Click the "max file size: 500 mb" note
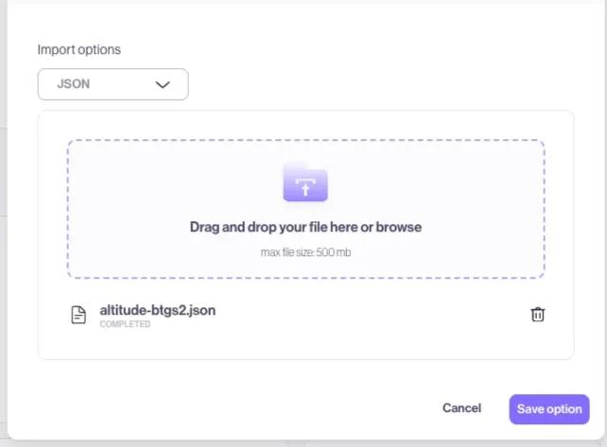The height and width of the screenshot is (447, 607). [305, 252]
